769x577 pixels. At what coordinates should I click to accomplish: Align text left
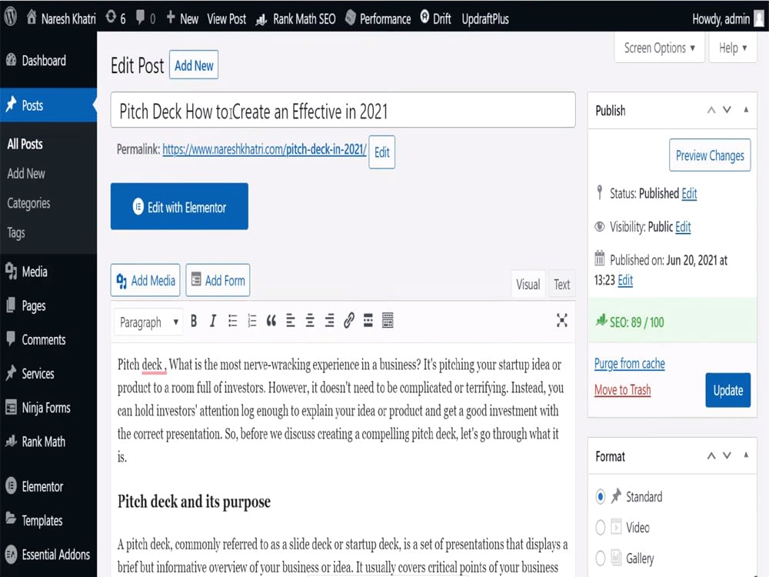pyautogui.click(x=291, y=321)
